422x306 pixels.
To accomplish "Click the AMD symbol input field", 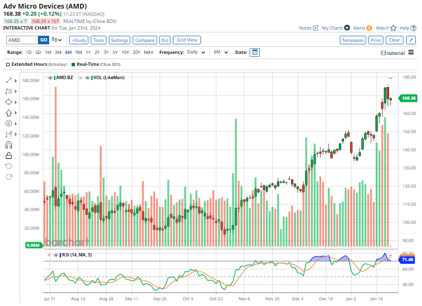I will (22, 41).
